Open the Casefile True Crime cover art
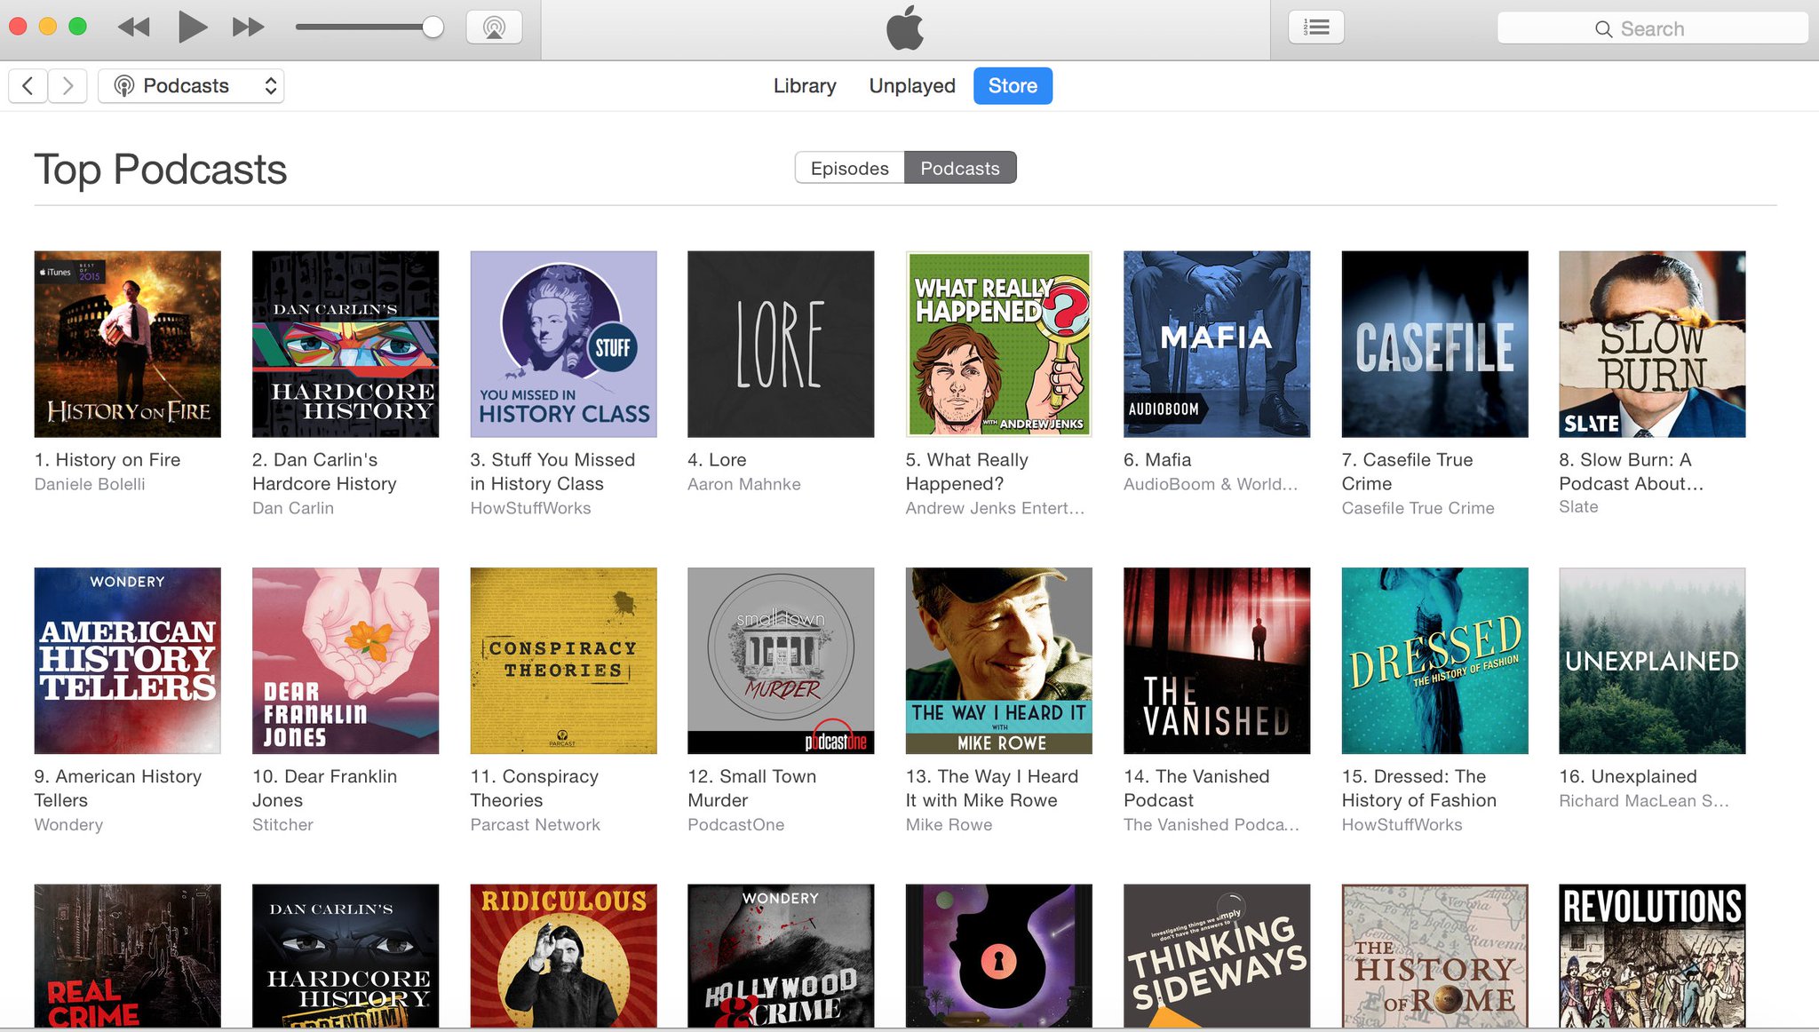 [x=1434, y=344]
